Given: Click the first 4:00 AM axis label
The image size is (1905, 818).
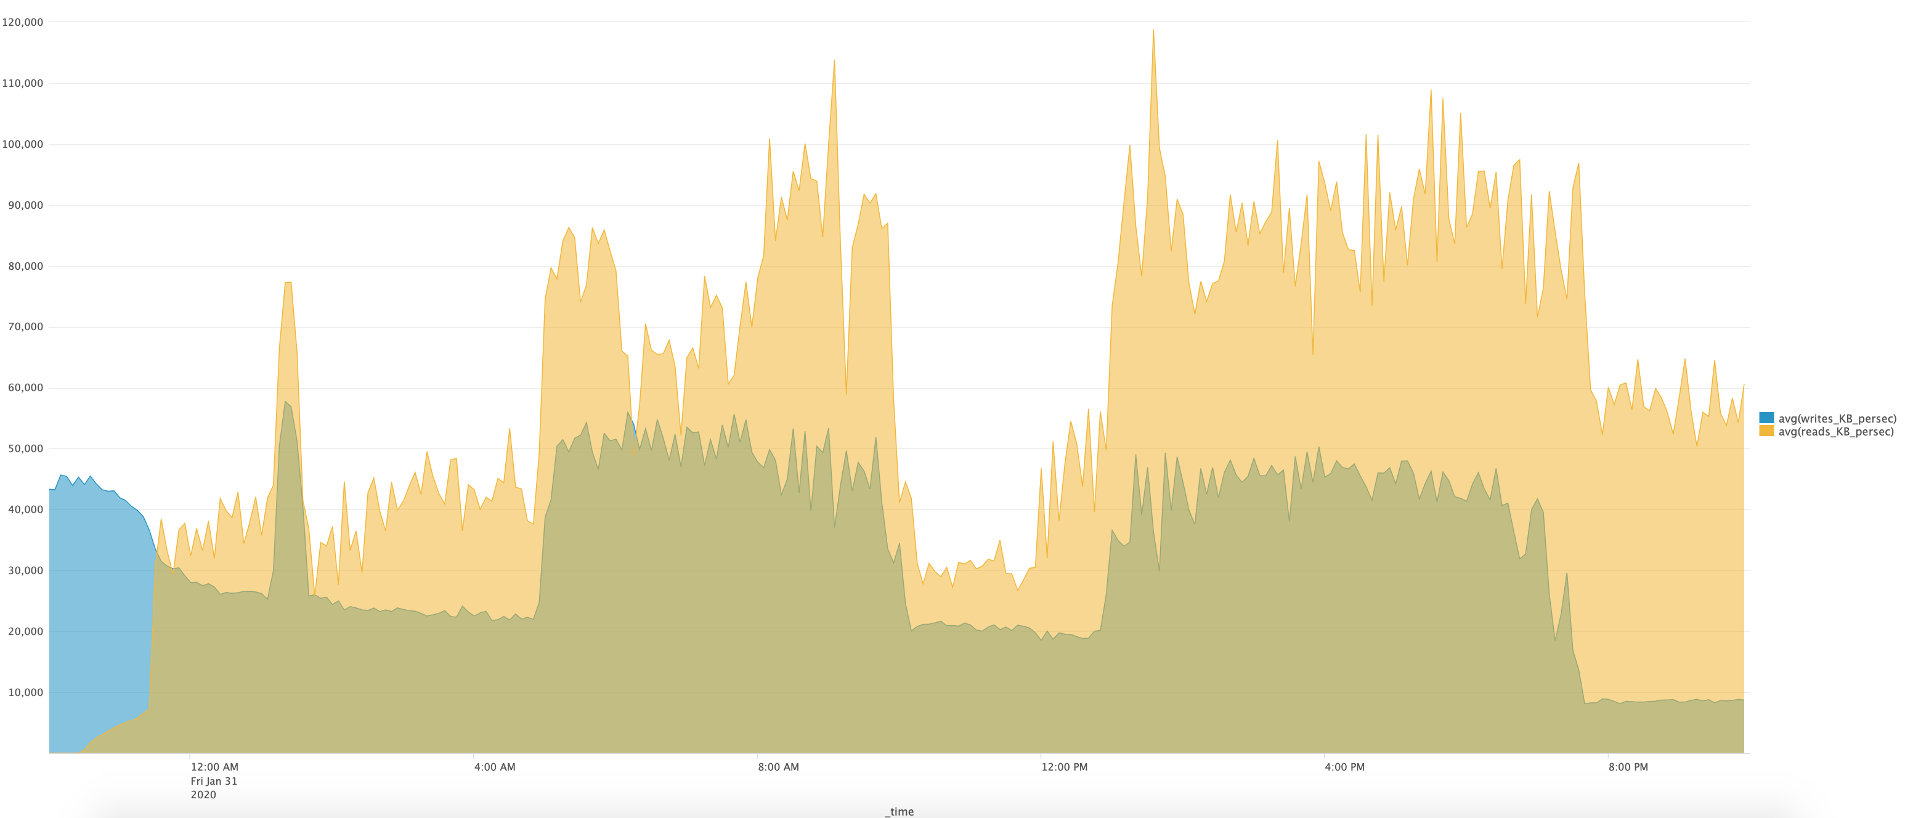Looking at the screenshot, I should [x=495, y=767].
